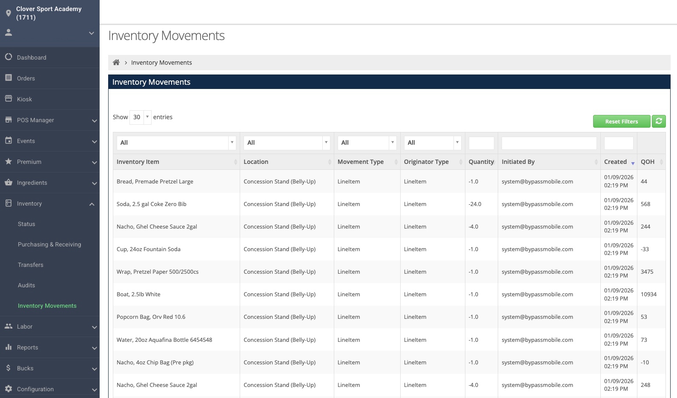Open the Movement Type filter dropdown
The image size is (677, 398).
(367, 143)
